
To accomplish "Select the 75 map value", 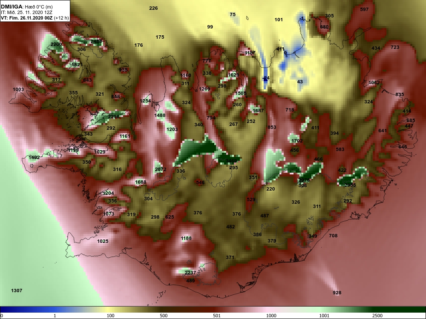I will coord(233,14).
